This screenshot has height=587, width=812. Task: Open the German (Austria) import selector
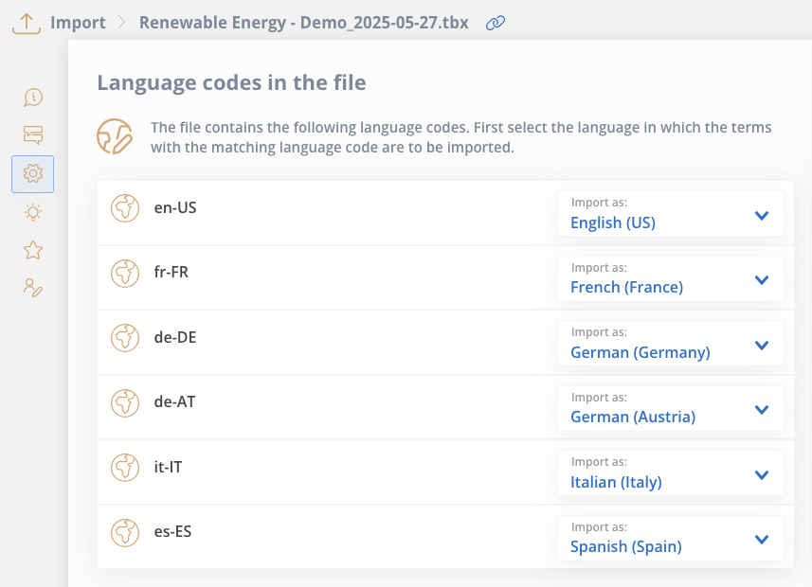pos(670,408)
